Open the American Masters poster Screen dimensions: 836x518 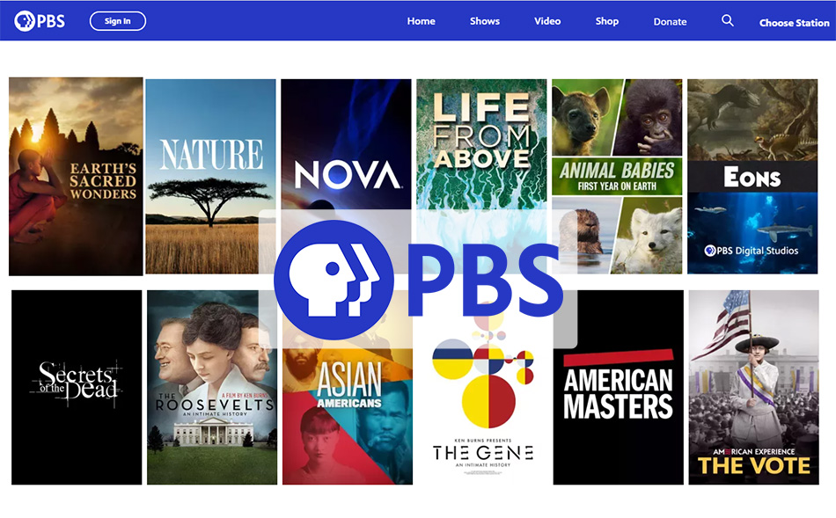619,388
